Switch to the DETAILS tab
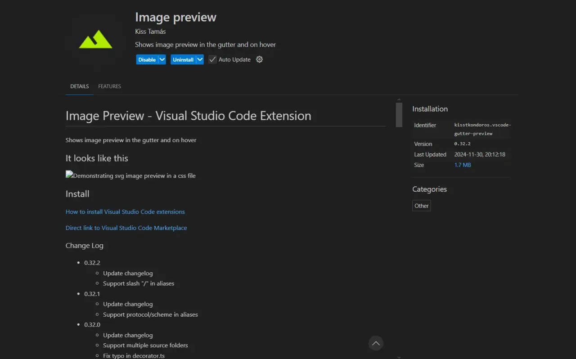The image size is (576, 359). tap(80, 86)
